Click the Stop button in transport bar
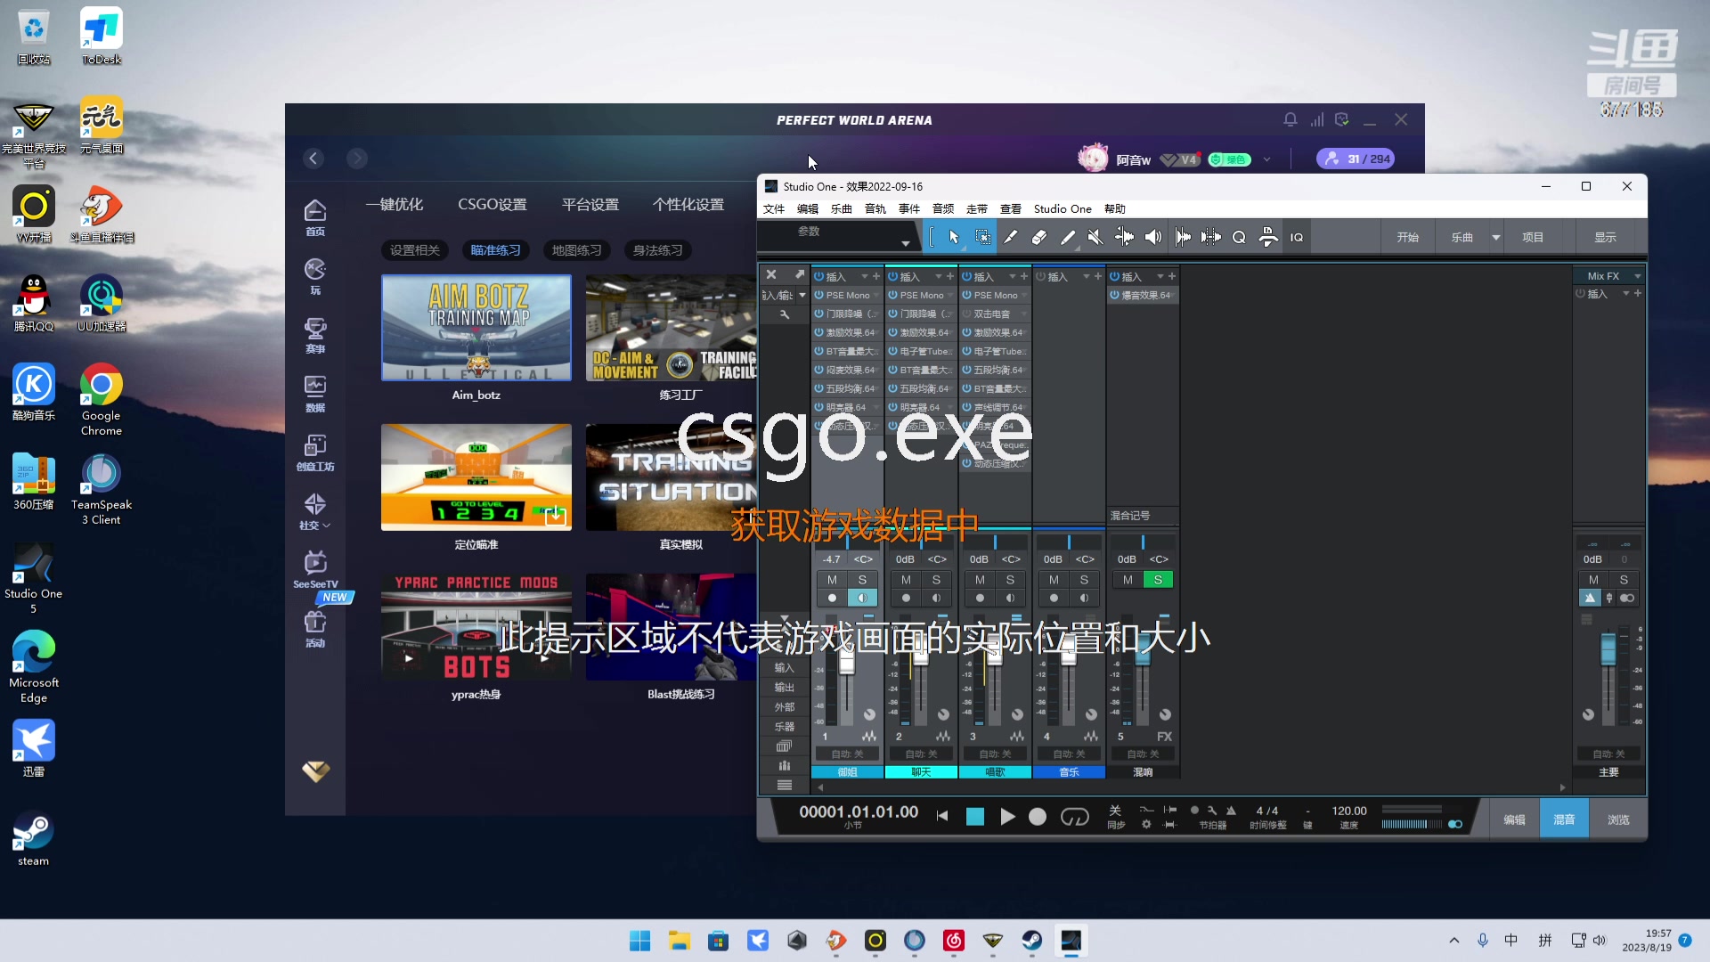The image size is (1710, 962). [975, 817]
